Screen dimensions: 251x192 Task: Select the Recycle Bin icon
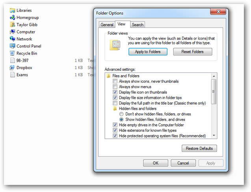coord(12,53)
